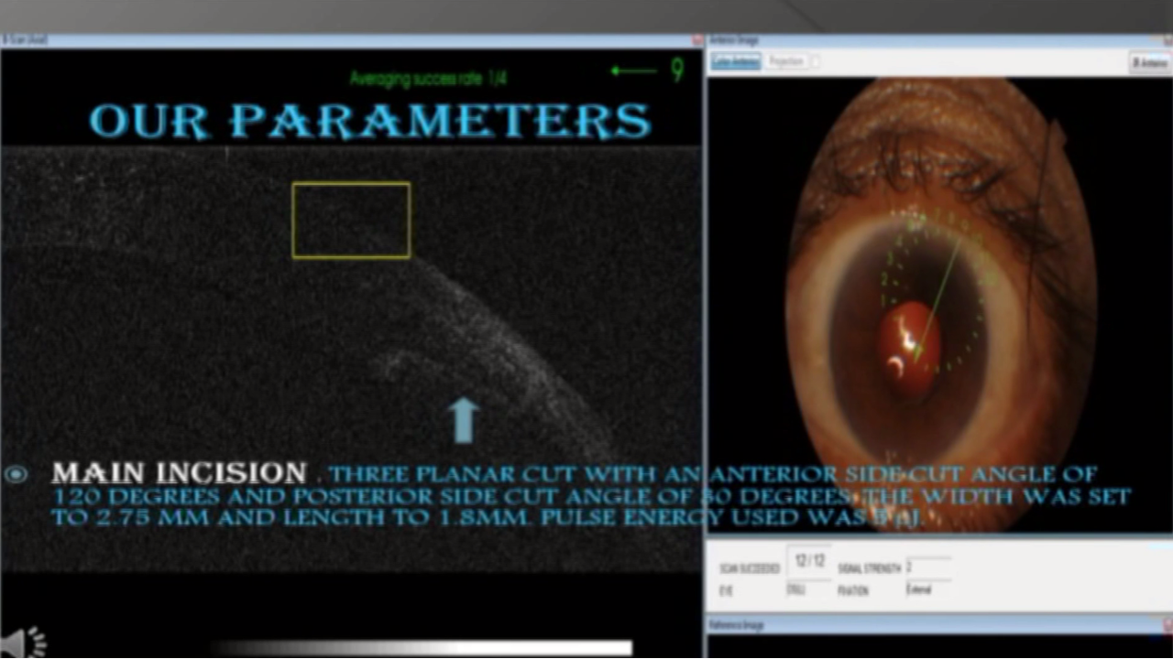Viewport: 1173px width, 659px height.
Task: Close the Anterior Image window
Action: click(x=1166, y=41)
